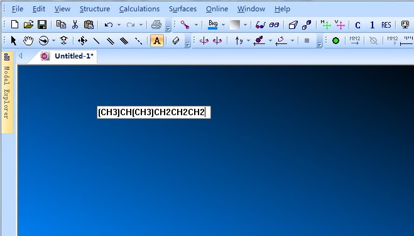Screen dimensions: 414x236
Task: Expand the Undo history dropdown arrow
Action: (x=119, y=25)
